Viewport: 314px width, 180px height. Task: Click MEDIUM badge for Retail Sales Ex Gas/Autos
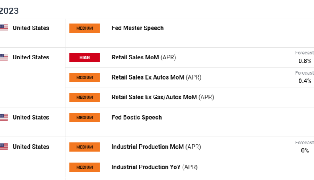[x=85, y=98]
